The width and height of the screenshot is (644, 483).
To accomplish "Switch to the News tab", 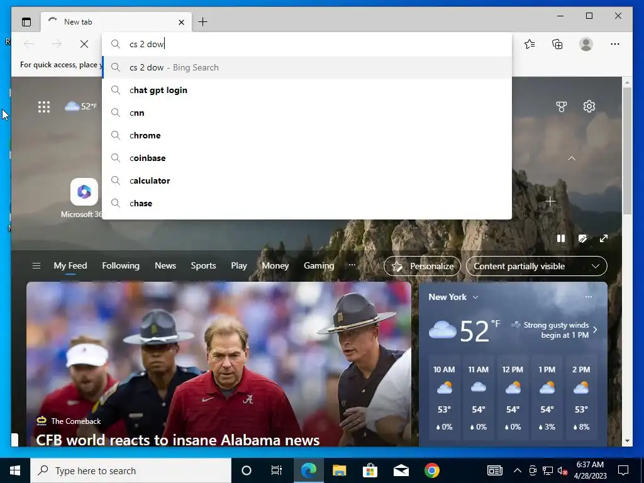I will click(165, 266).
